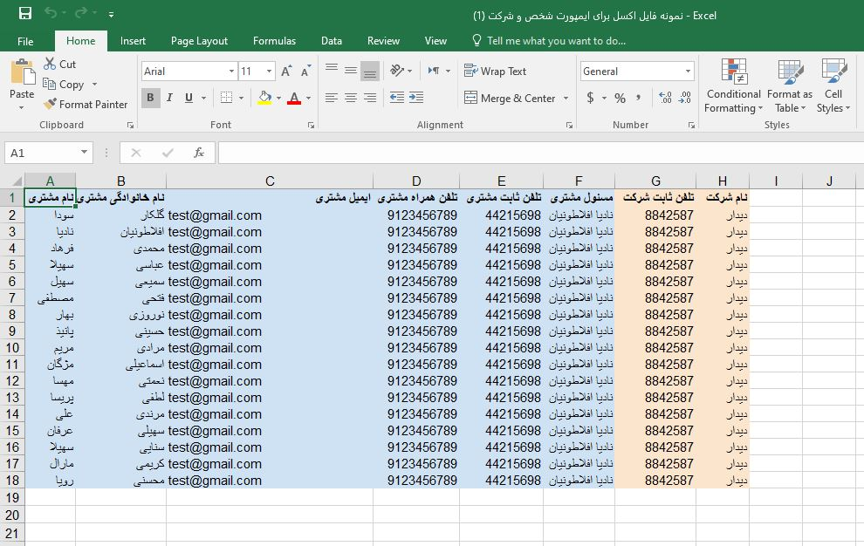Center align text horizontally
This screenshot has width=864, height=546.
(351, 99)
